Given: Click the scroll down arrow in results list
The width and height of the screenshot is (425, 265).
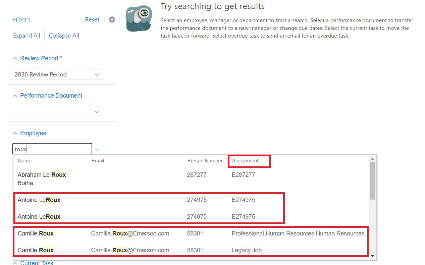Looking at the screenshot, I should 372,256.
